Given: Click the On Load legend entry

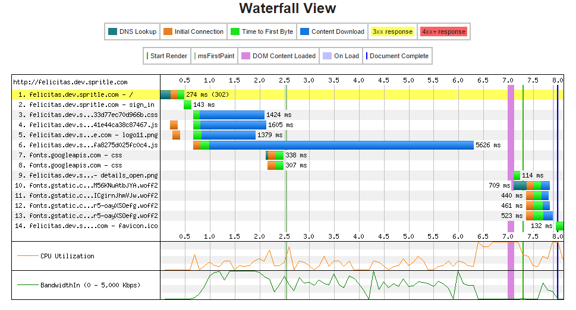Looking at the screenshot, I should pos(341,56).
